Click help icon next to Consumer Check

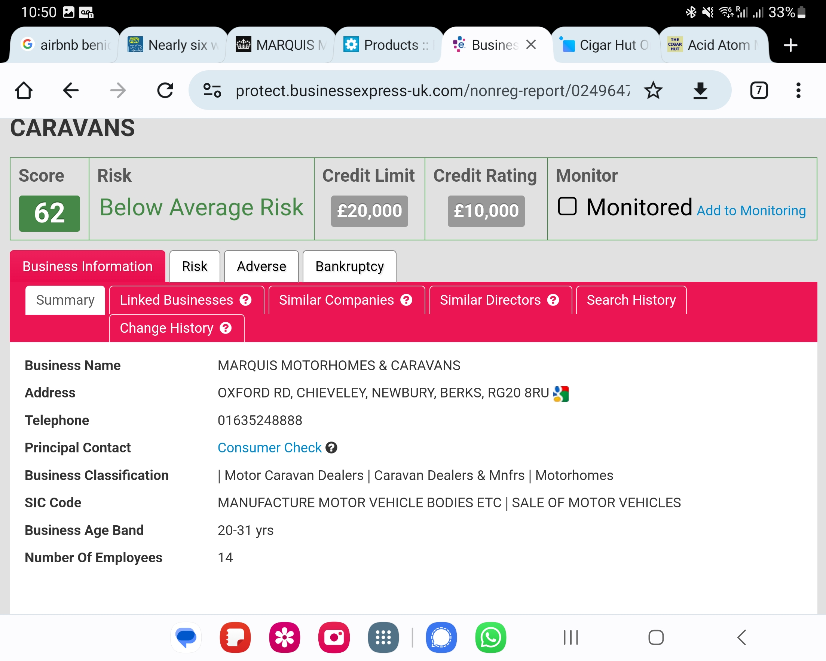click(x=331, y=448)
